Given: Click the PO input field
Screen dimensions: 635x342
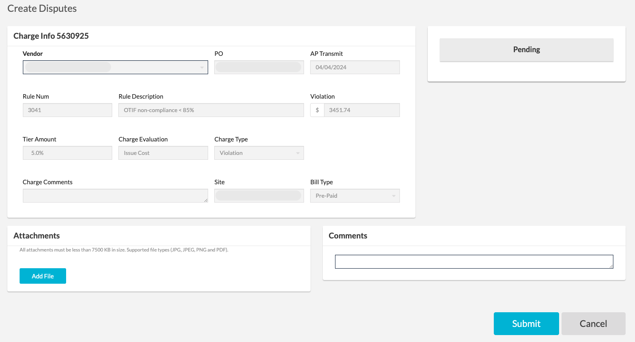Looking at the screenshot, I should 259,67.
